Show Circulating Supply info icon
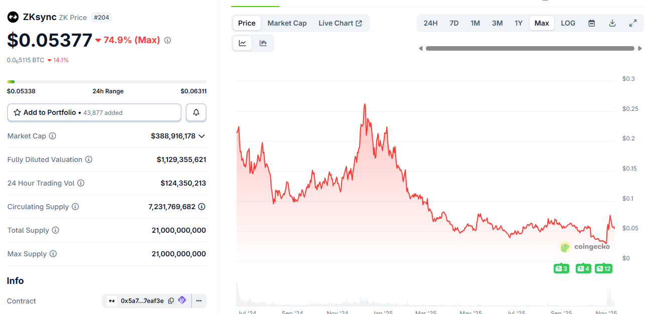This screenshot has width=655, height=314. [75, 207]
